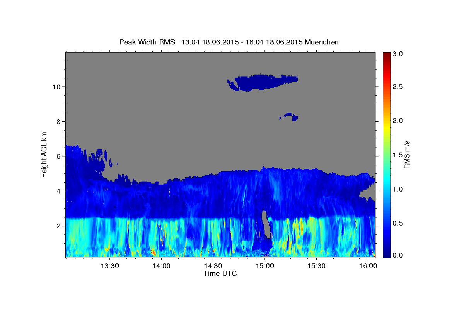Click the 14:00 time tick label
The height and width of the screenshot is (309, 464).
tap(161, 266)
